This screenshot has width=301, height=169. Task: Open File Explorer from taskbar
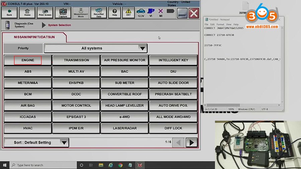click(101, 165)
